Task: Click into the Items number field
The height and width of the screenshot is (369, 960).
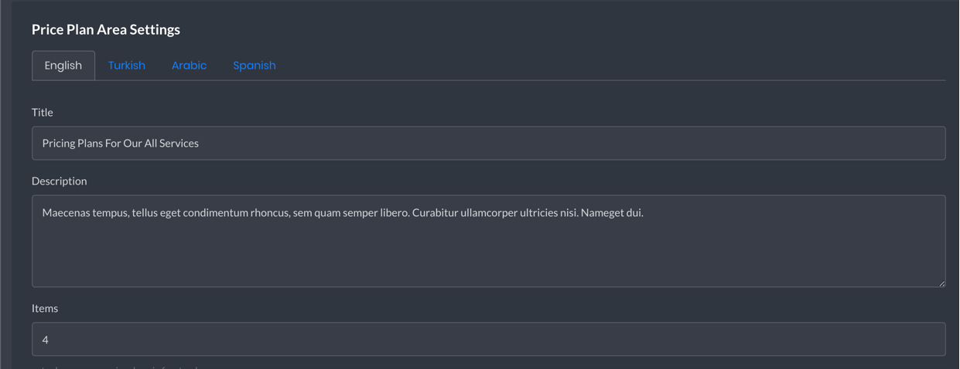Action: [488, 339]
